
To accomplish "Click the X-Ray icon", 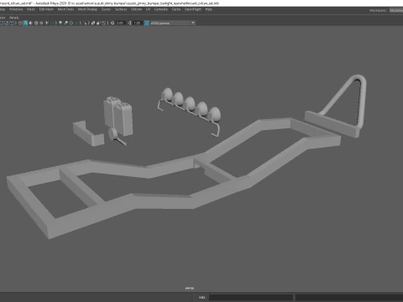I will click(93, 23).
